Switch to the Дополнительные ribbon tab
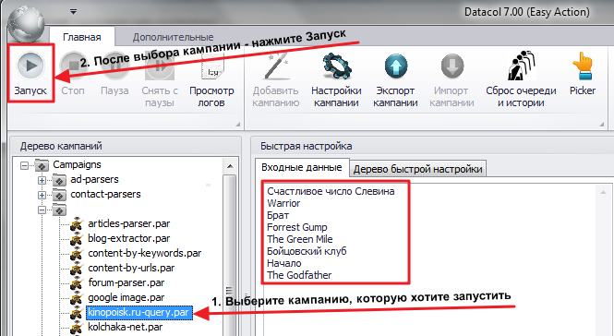This screenshot has height=336, width=614. [173, 37]
